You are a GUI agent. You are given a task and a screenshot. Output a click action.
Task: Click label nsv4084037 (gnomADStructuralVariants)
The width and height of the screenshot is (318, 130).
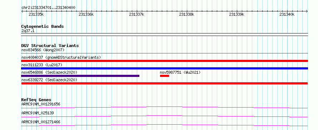pos(61,57)
